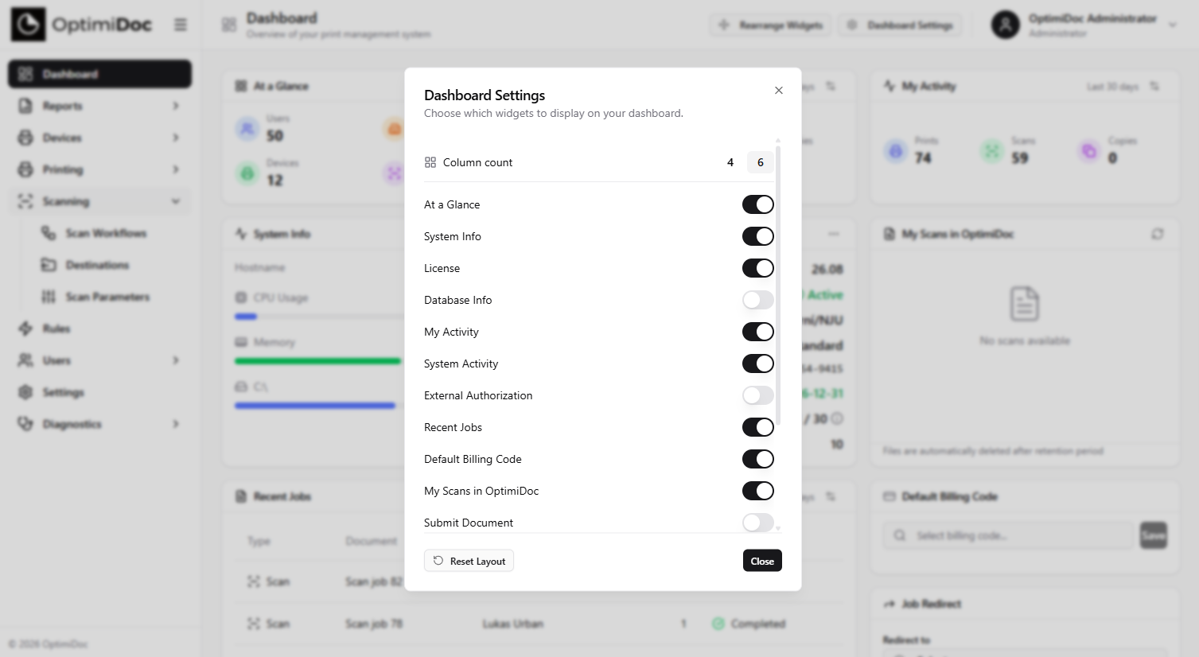Click the Devices printer icon in sidebar

(x=25, y=138)
